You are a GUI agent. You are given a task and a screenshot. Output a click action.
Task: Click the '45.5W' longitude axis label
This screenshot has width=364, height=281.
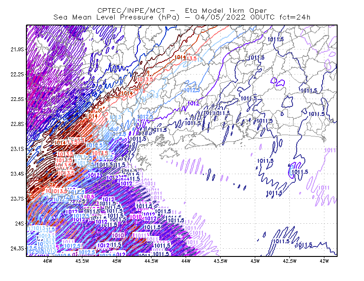[x=82, y=261]
